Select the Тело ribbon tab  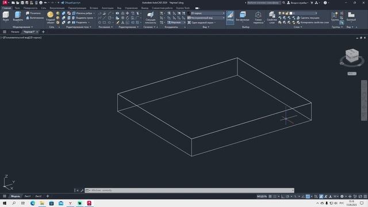coord(17,8)
